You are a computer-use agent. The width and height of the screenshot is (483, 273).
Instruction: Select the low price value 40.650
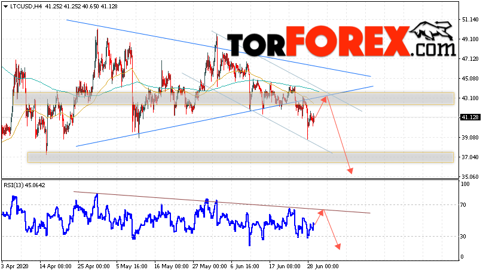point(91,7)
